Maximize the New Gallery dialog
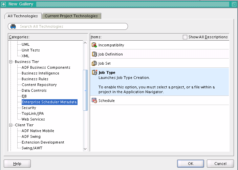The image size is (238, 170). pos(234,4)
